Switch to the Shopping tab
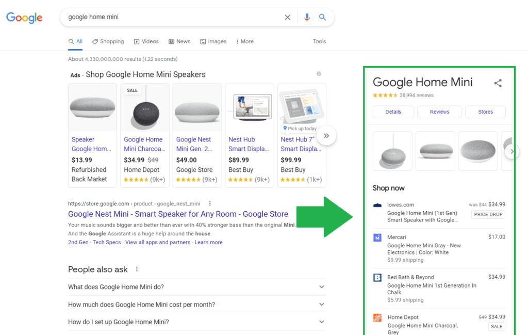 pos(108,41)
